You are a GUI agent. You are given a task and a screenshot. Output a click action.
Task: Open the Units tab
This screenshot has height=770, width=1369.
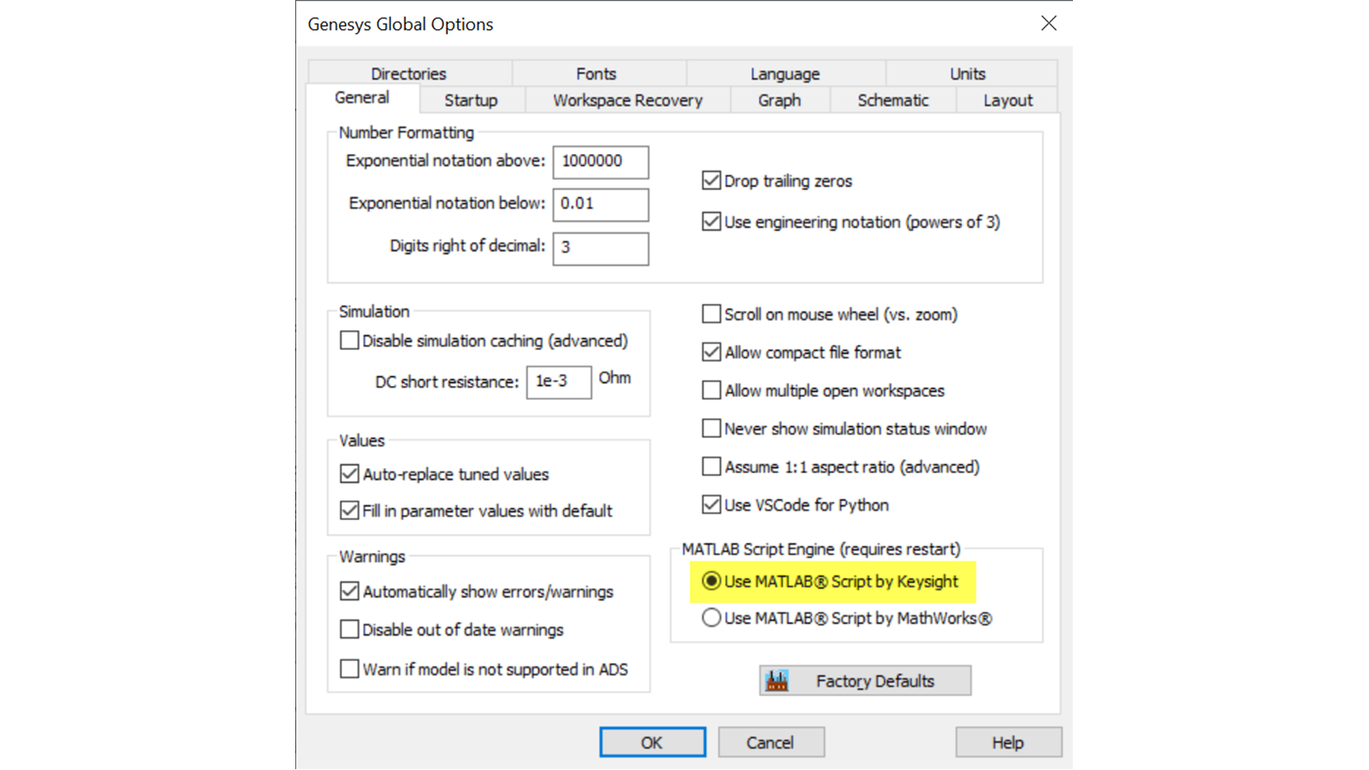click(x=968, y=74)
